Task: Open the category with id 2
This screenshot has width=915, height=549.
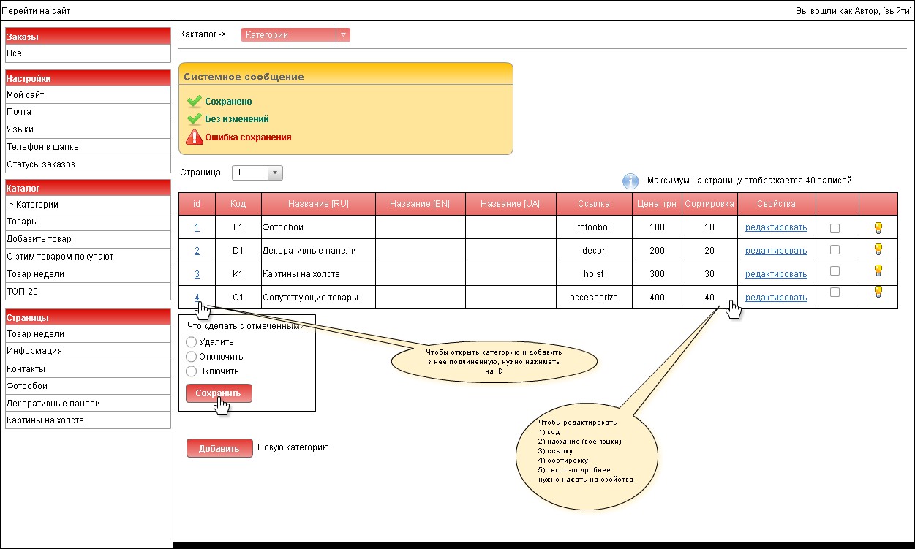Action: tap(197, 251)
